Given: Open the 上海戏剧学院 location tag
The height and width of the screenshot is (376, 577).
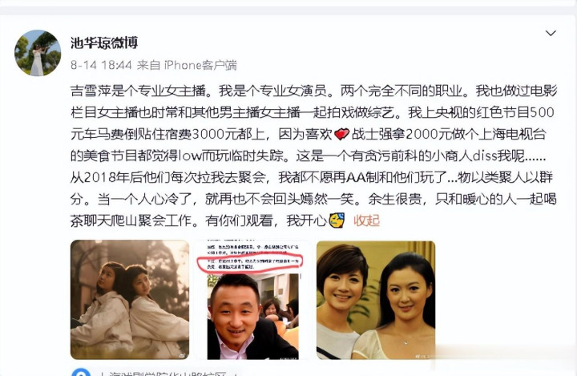Looking at the screenshot, I should pyautogui.click(x=166, y=373).
